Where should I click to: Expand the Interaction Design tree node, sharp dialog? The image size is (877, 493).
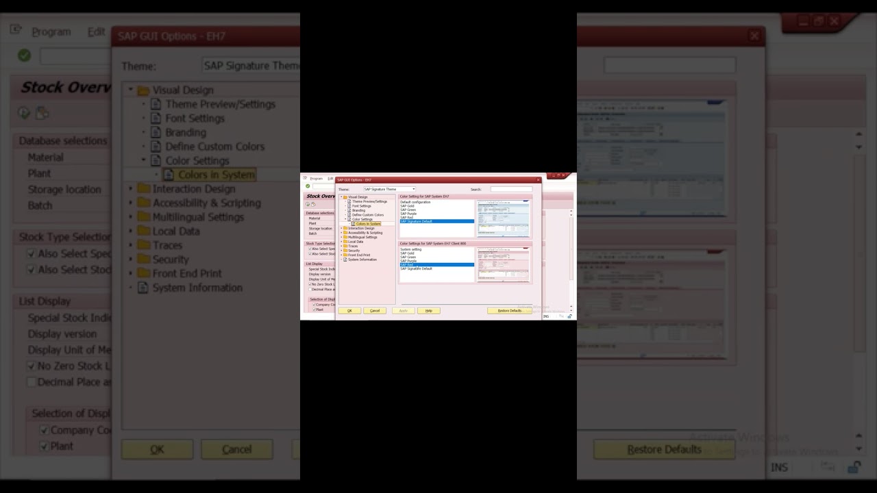341,228
